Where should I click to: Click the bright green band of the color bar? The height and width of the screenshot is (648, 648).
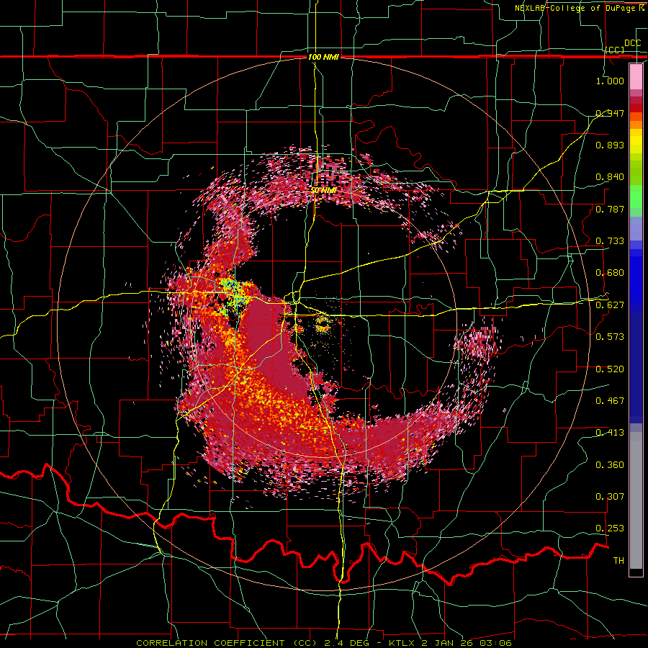(x=636, y=197)
